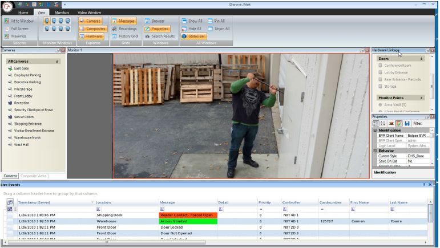Open the Location column filter
440x248 pixels.
pyautogui.click(x=98, y=209)
